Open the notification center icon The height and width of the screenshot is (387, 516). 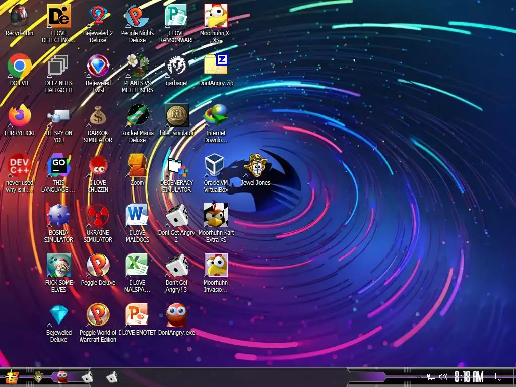tap(499, 377)
